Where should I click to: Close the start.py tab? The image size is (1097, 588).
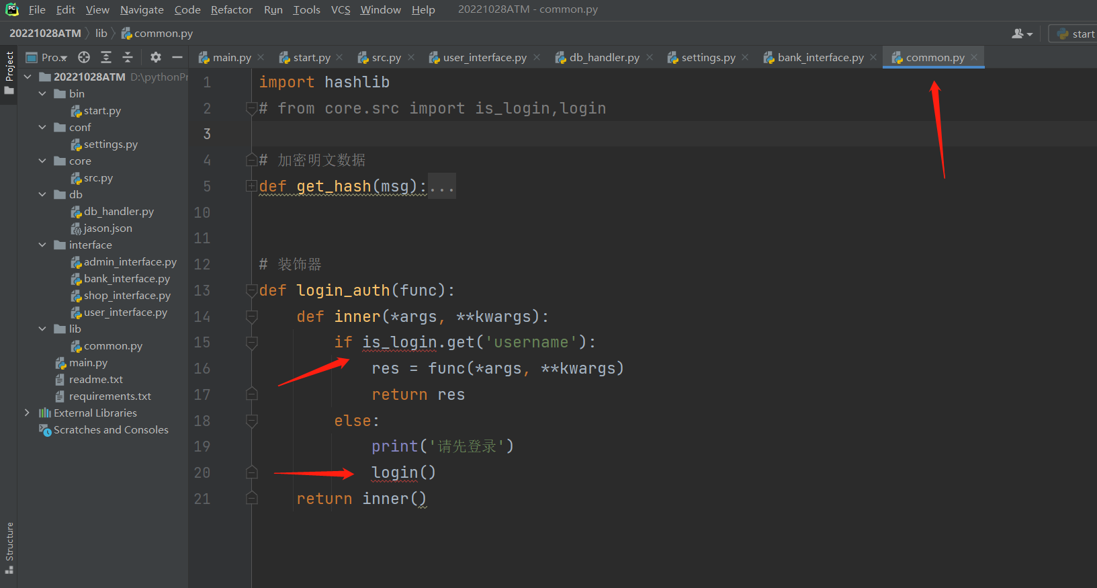[339, 58]
